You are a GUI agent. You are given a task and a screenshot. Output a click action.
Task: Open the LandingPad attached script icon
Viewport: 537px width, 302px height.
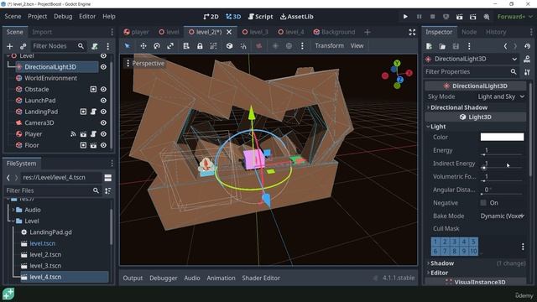click(93, 112)
